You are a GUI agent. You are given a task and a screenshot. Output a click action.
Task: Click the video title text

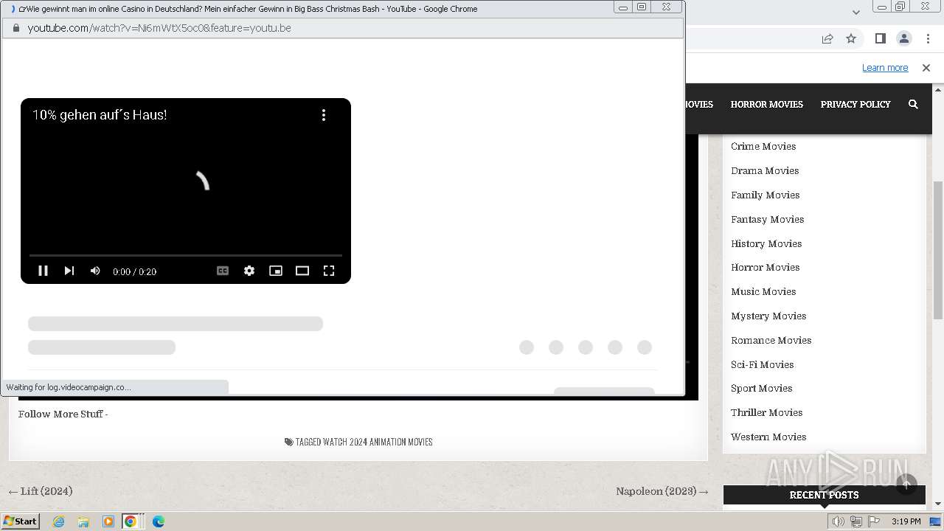click(x=100, y=115)
